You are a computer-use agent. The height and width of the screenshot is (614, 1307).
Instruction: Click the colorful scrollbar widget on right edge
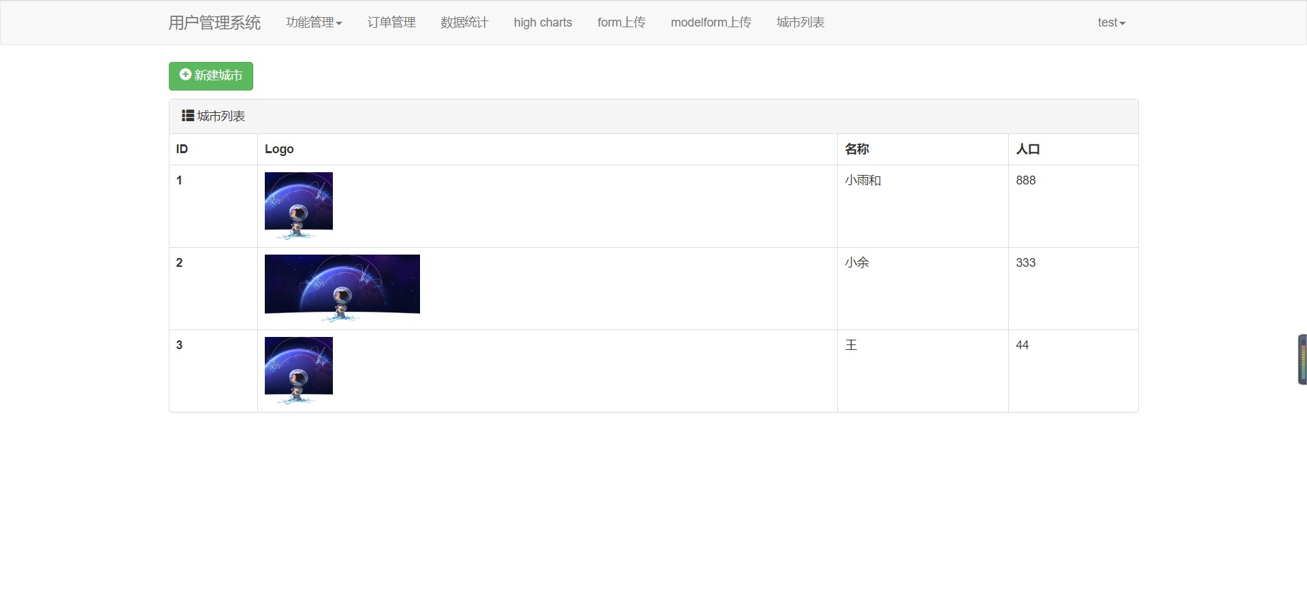[x=1301, y=359]
